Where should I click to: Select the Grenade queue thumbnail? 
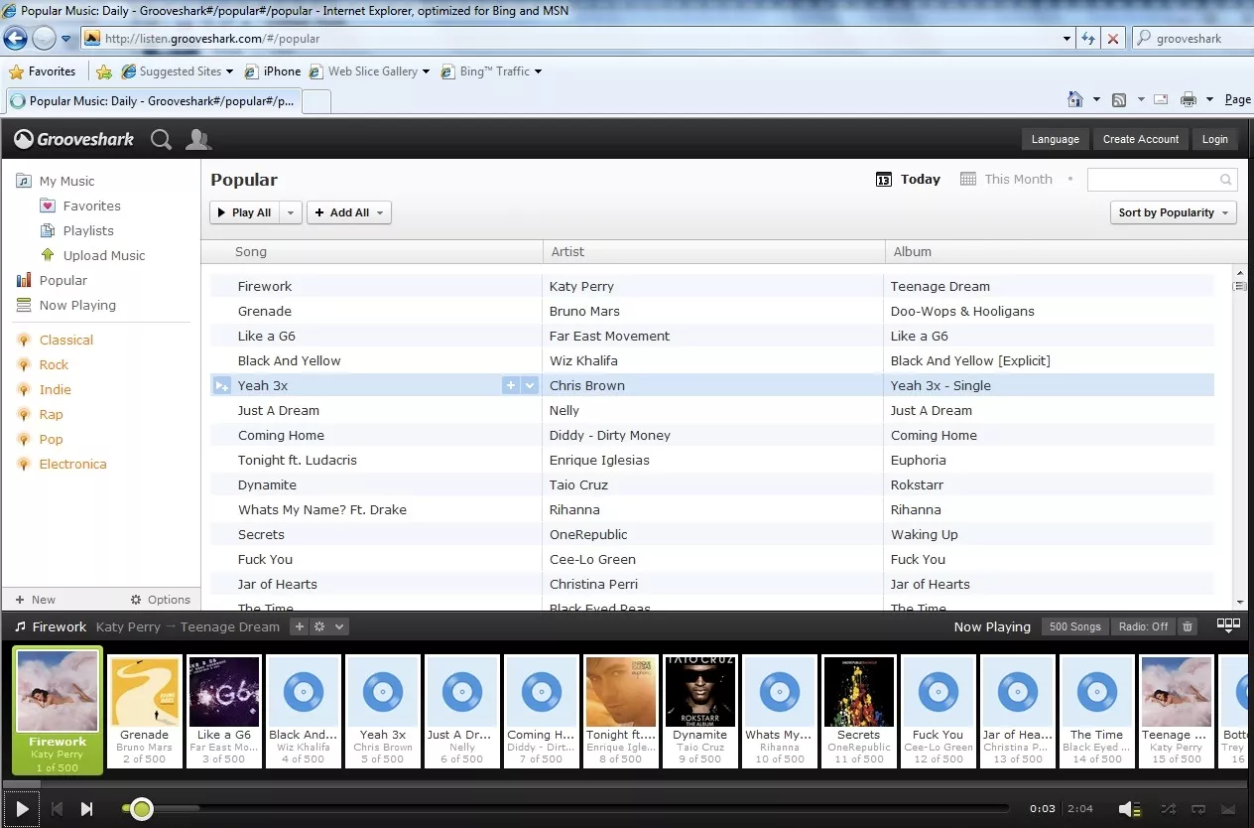pyautogui.click(x=145, y=710)
